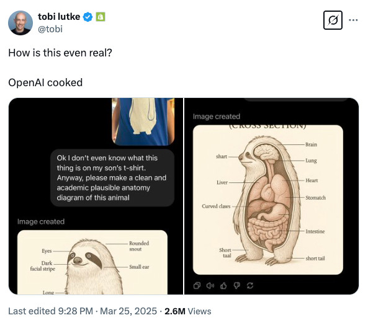Open the right cross section screenshot
Screen dimensions: 368x323
coord(272,196)
